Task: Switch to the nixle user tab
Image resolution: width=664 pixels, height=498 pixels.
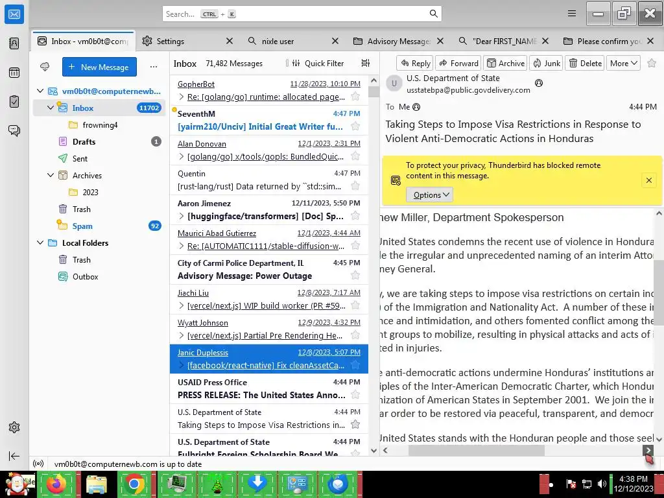Action: pos(292,41)
